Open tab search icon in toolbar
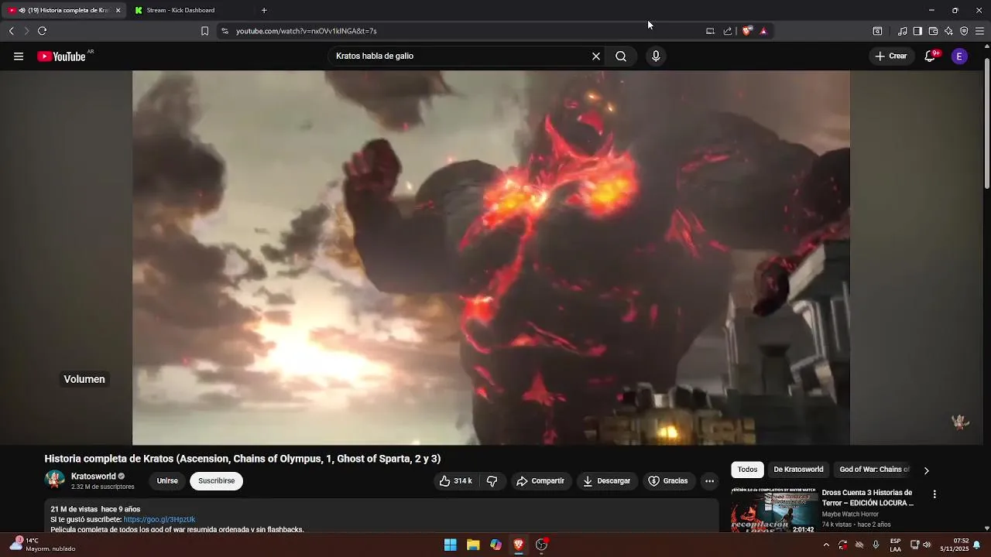 (x=877, y=31)
